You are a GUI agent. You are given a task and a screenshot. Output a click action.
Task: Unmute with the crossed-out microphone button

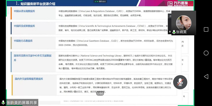coord(180,82)
